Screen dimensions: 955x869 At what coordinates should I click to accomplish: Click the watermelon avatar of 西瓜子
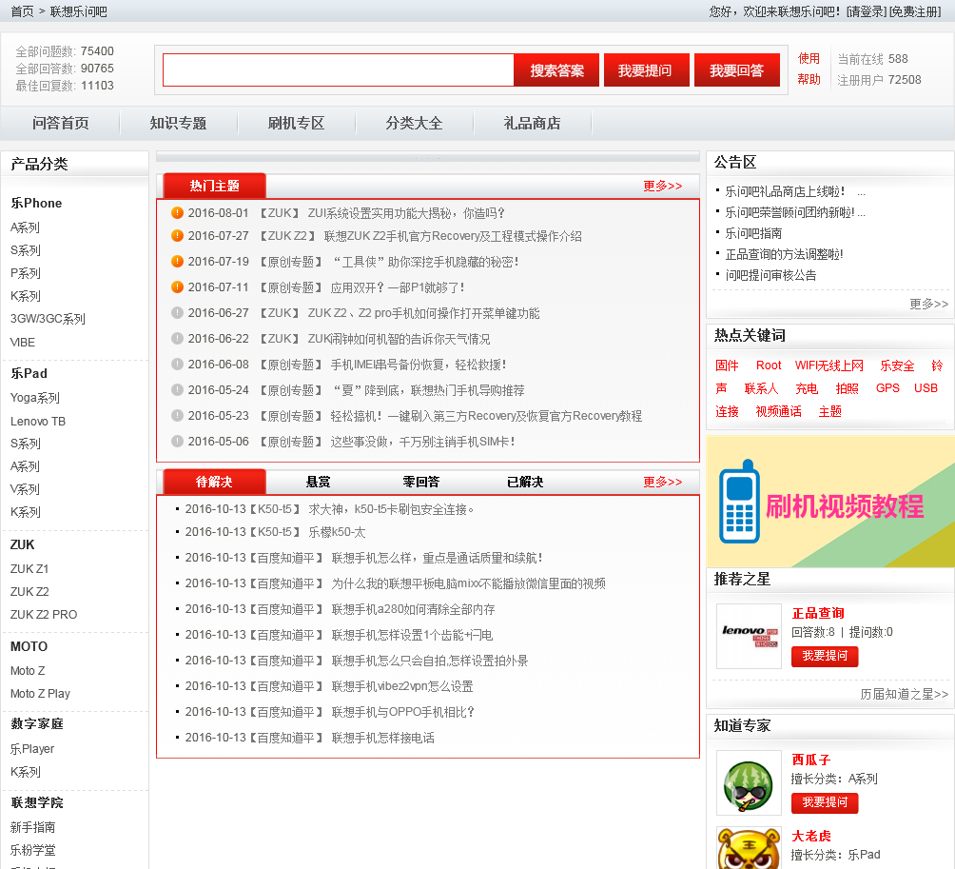click(x=750, y=783)
